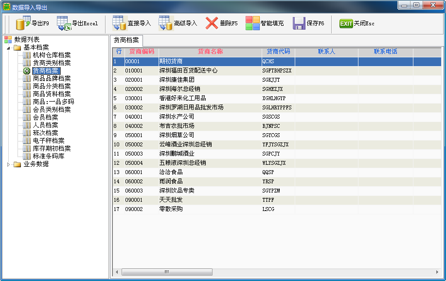The image size is (446, 281).
Task: Expand the 业务数据 tree folder
Action: tap(8, 164)
